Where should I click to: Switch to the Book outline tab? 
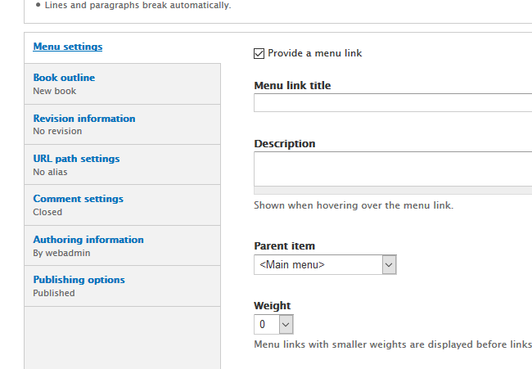pos(64,78)
